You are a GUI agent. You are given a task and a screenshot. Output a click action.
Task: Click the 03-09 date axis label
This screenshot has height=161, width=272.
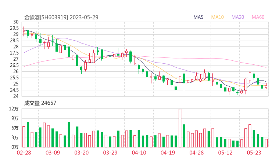click(53, 153)
